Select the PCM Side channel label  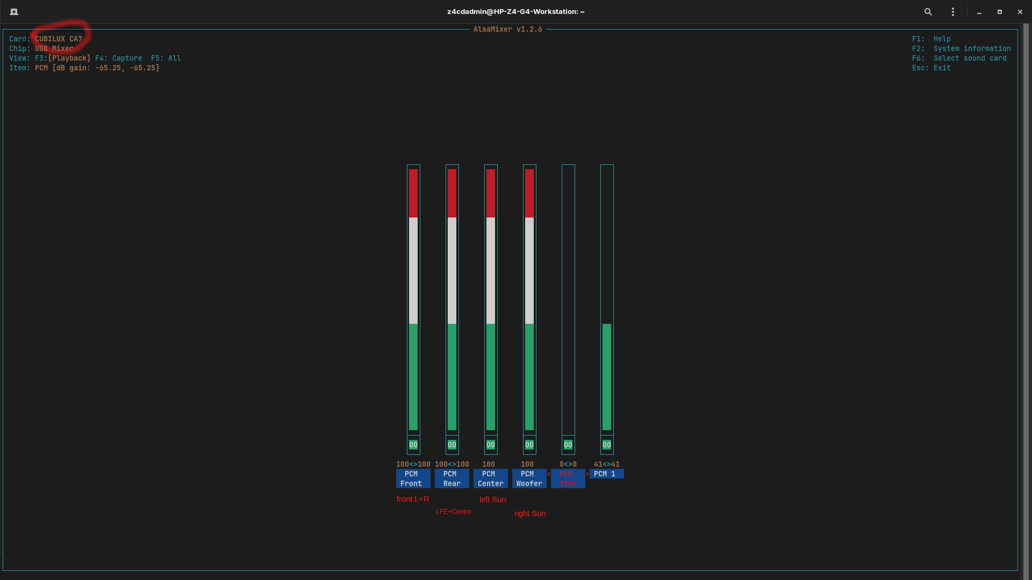(x=568, y=479)
